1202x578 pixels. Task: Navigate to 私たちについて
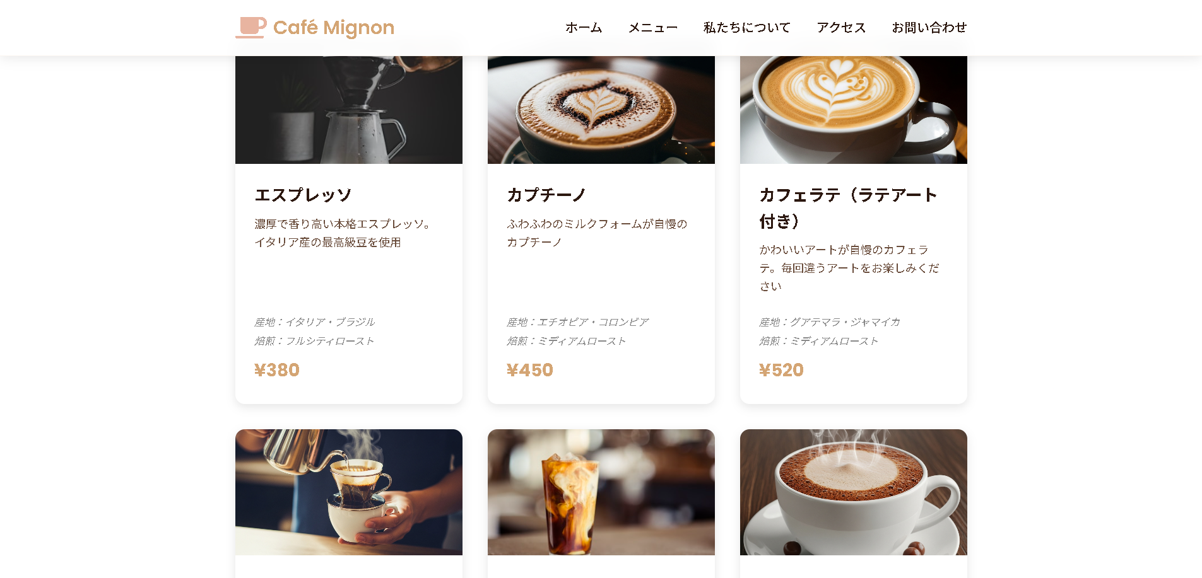click(747, 28)
